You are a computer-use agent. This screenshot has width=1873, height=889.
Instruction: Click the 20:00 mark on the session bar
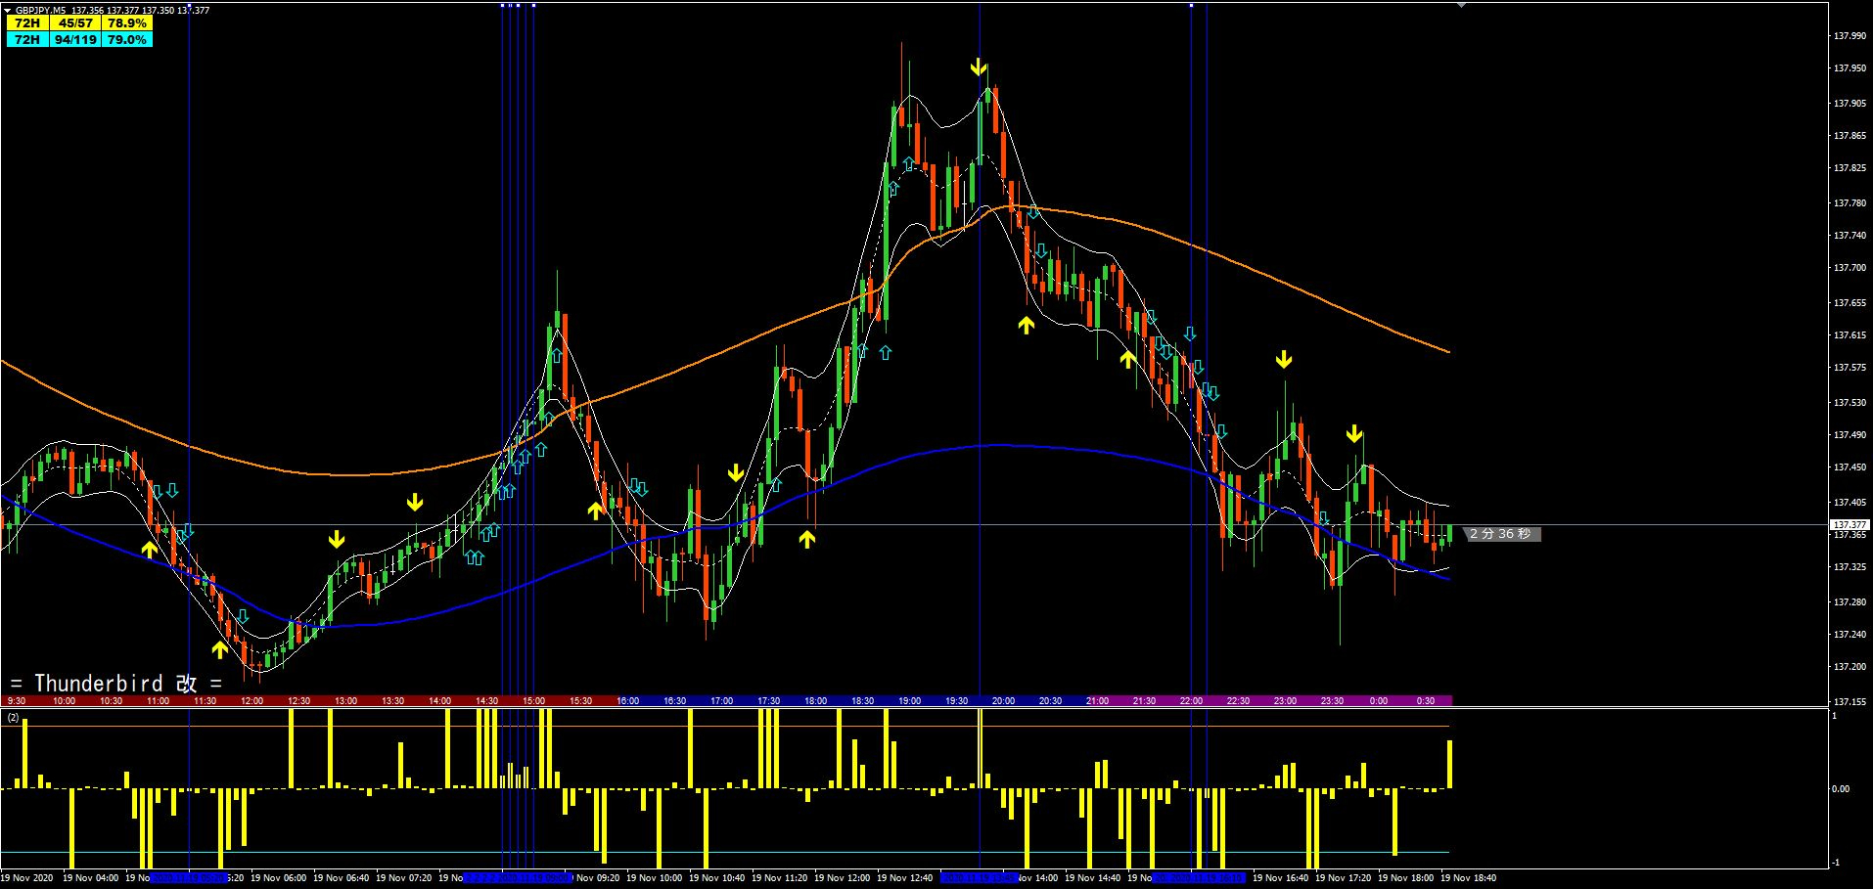(1003, 701)
